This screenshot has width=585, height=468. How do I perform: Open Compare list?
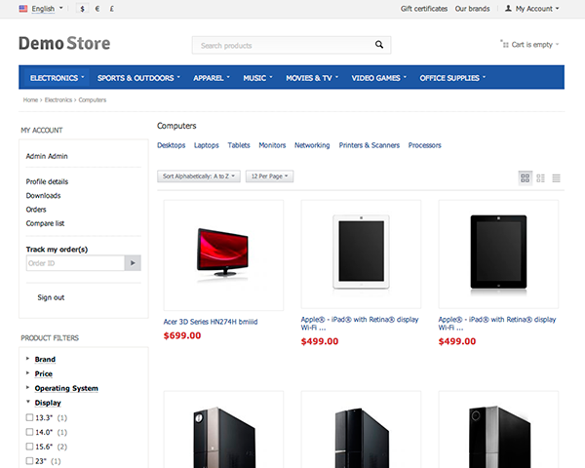click(x=45, y=223)
